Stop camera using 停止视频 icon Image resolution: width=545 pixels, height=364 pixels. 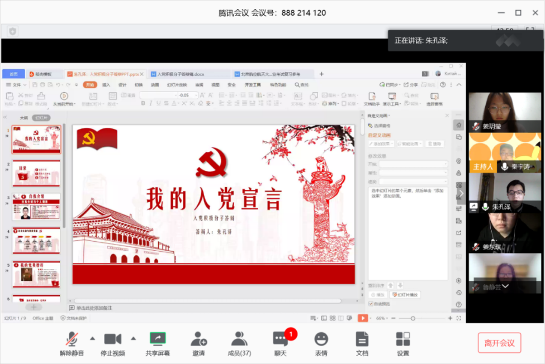point(113,339)
